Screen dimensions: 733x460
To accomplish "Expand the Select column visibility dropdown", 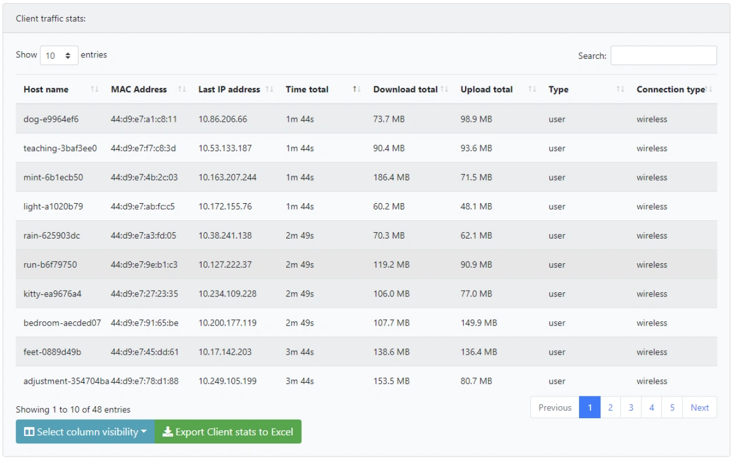I will point(85,432).
